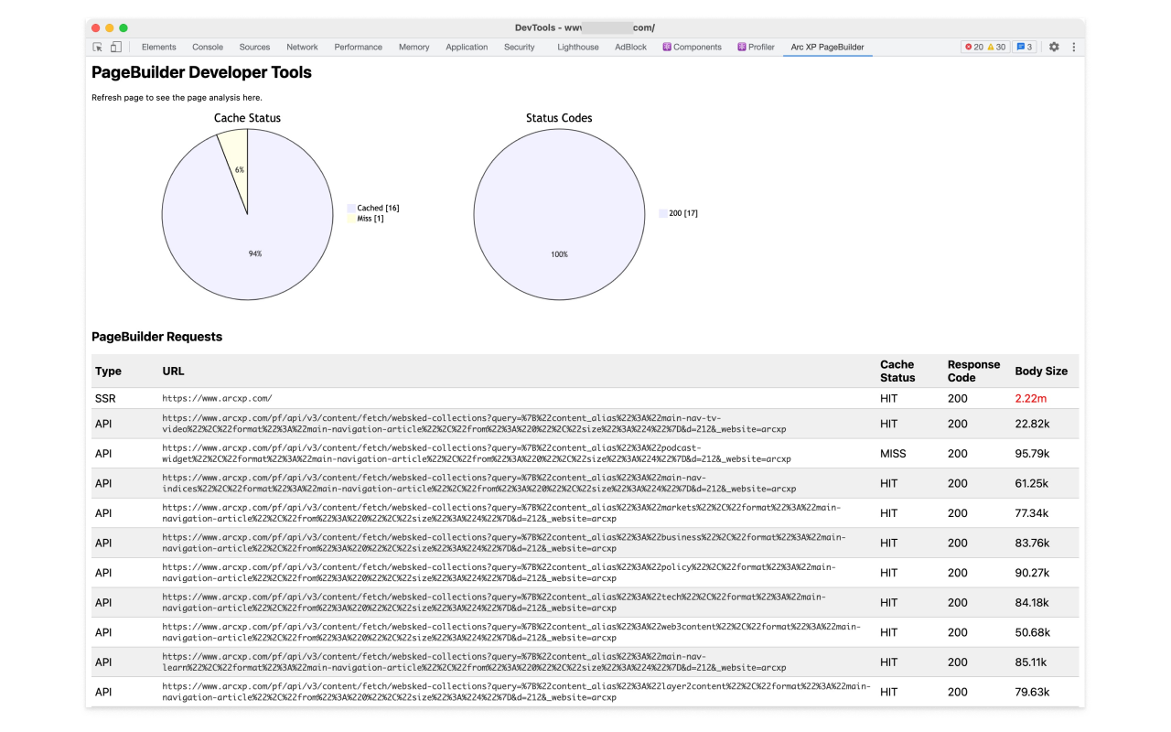The width and height of the screenshot is (1171, 732).
Task: Click the blue issues count badge
Action: [1024, 47]
